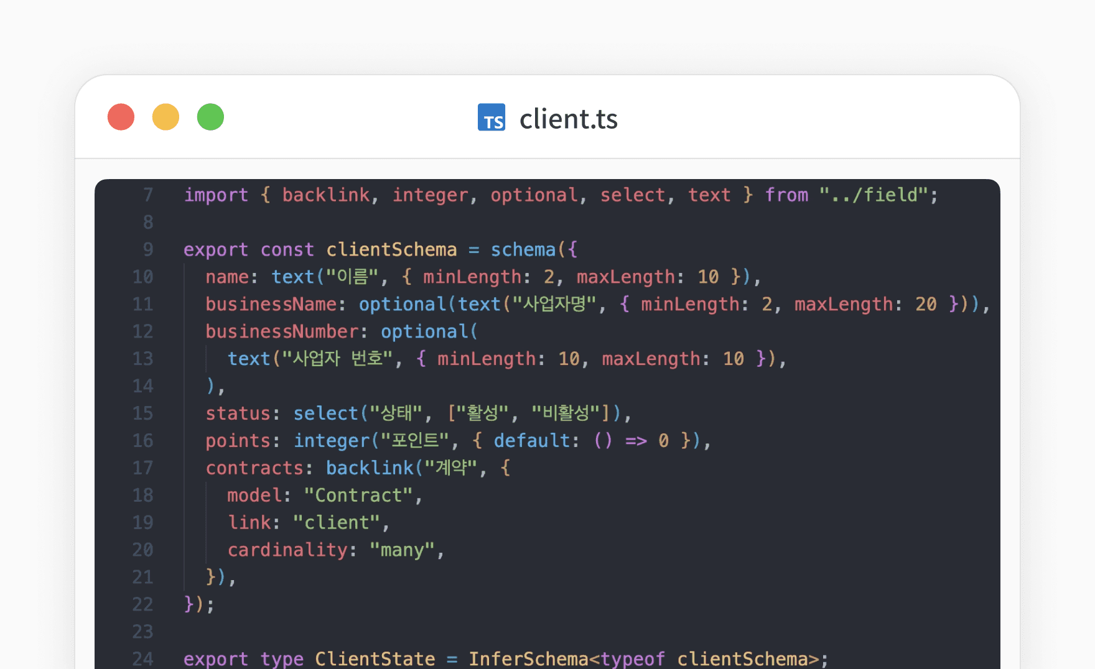This screenshot has height=669, width=1095.
Task: Click line number 7 in gutter
Action: coord(148,195)
